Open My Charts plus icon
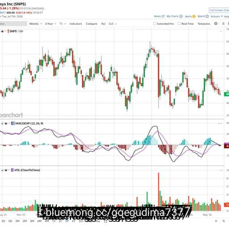 pos(181,16)
